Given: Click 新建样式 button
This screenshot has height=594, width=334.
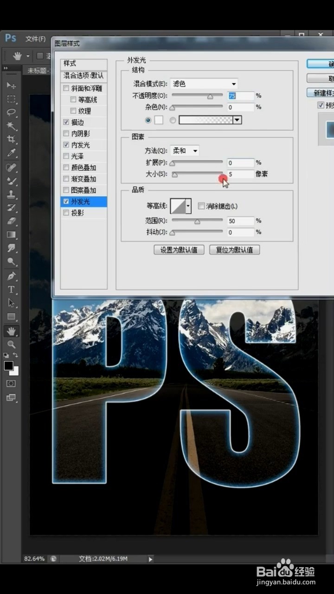Looking at the screenshot, I should coord(321,93).
